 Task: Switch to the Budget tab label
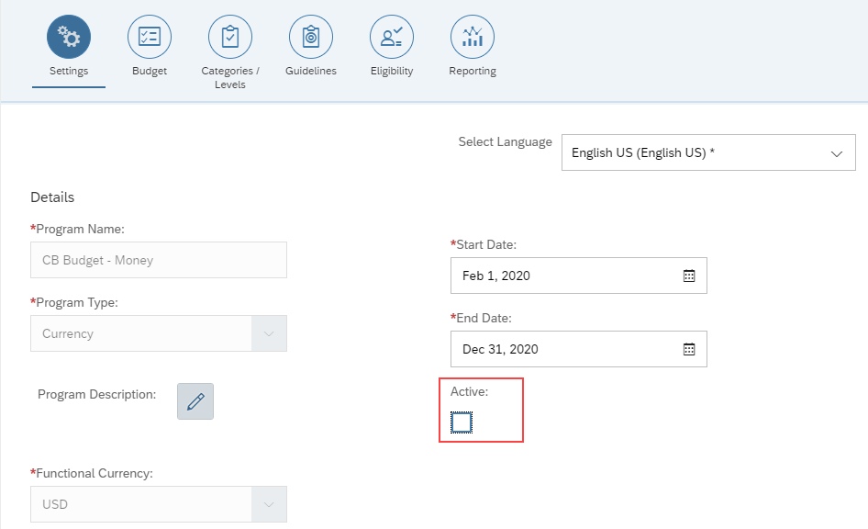(150, 71)
